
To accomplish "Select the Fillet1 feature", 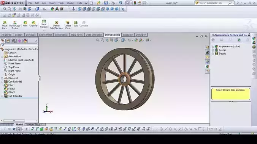I will click(x=11, y=85).
